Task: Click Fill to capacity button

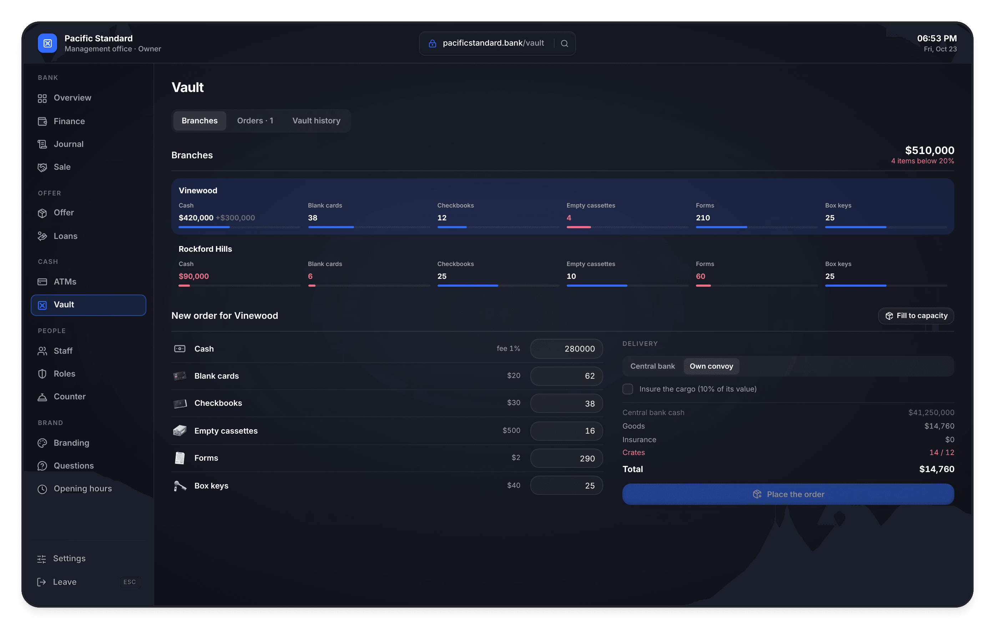Action: tap(915, 316)
